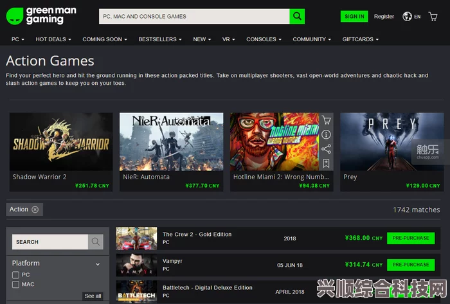
Task: Focus the sidebar SEARCH input field
Action: tap(50, 242)
